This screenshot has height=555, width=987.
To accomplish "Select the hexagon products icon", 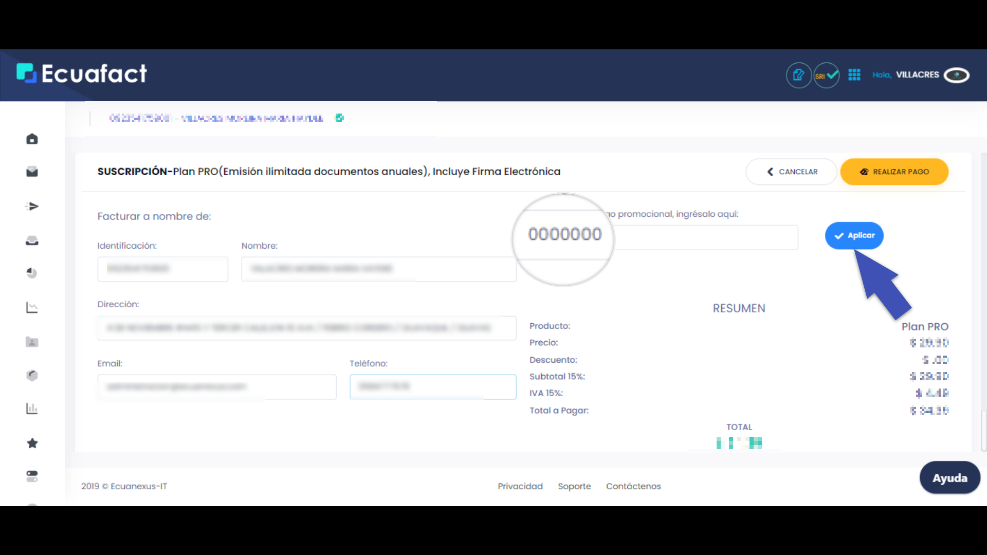I will pos(32,375).
